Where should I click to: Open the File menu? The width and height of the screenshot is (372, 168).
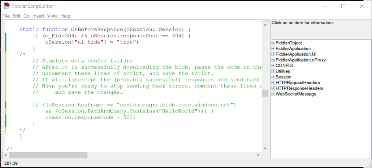tap(6, 16)
